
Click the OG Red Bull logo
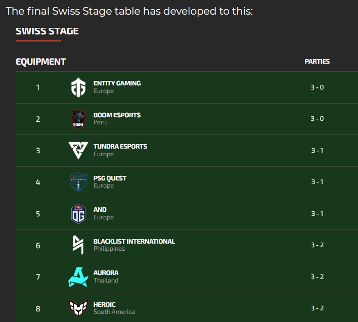pyautogui.click(x=78, y=213)
